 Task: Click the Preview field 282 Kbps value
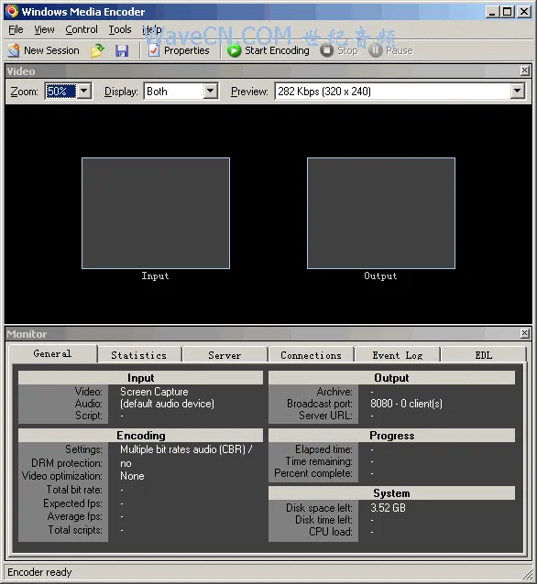coord(392,92)
